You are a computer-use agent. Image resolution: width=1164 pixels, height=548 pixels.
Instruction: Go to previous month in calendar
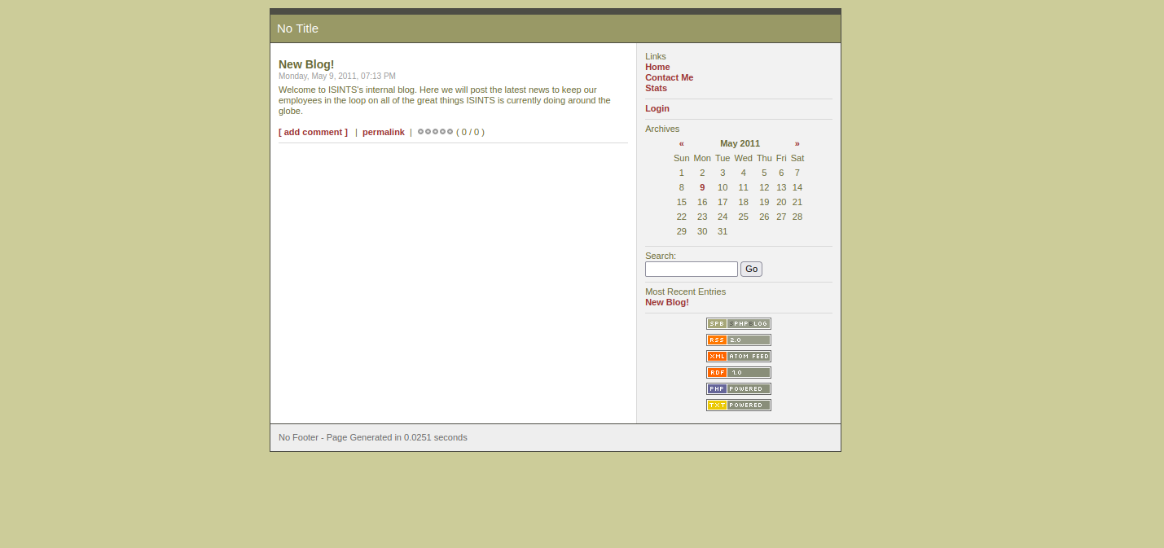click(681, 143)
